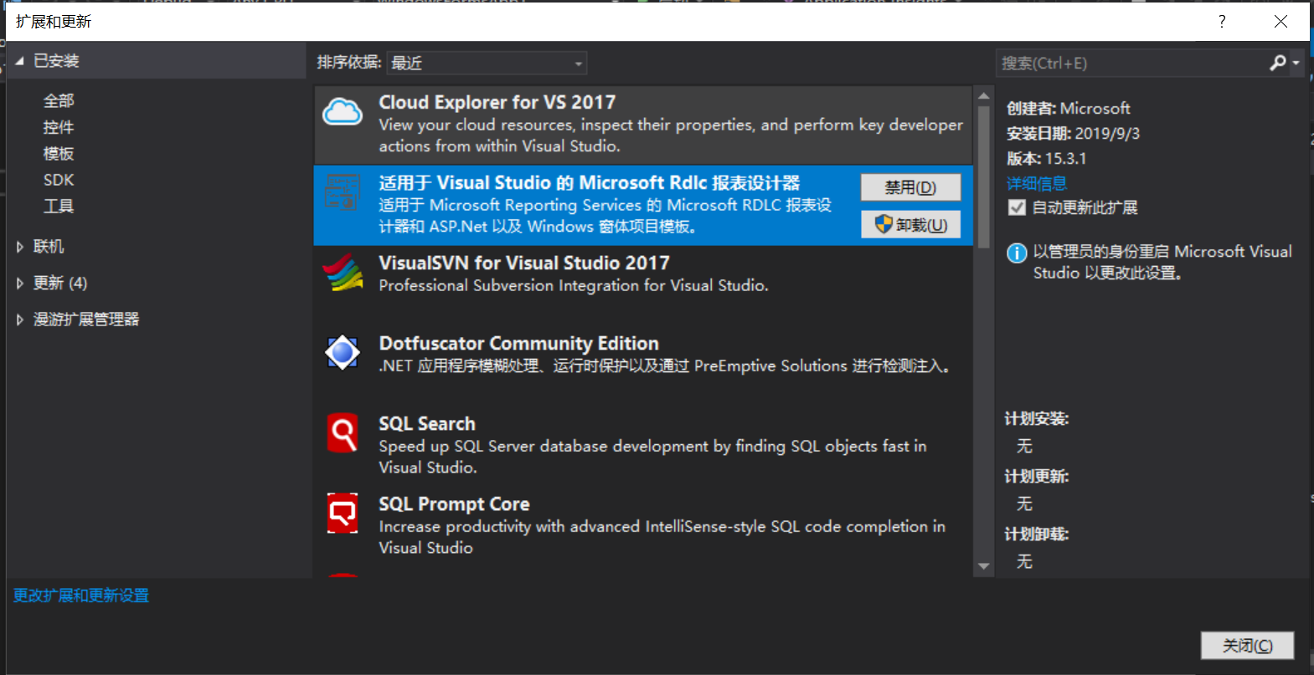Click the blue info icon about restarting
The image size is (1314, 675).
[x=1016, y=251]
